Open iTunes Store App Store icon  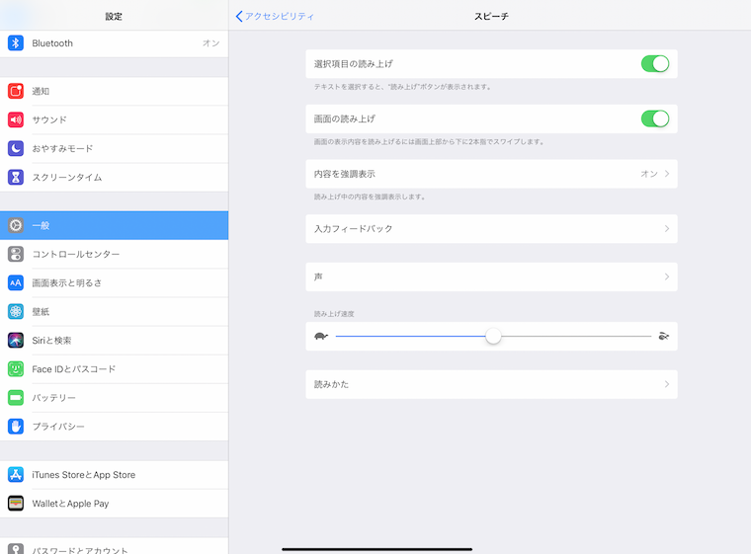point(16,475)
